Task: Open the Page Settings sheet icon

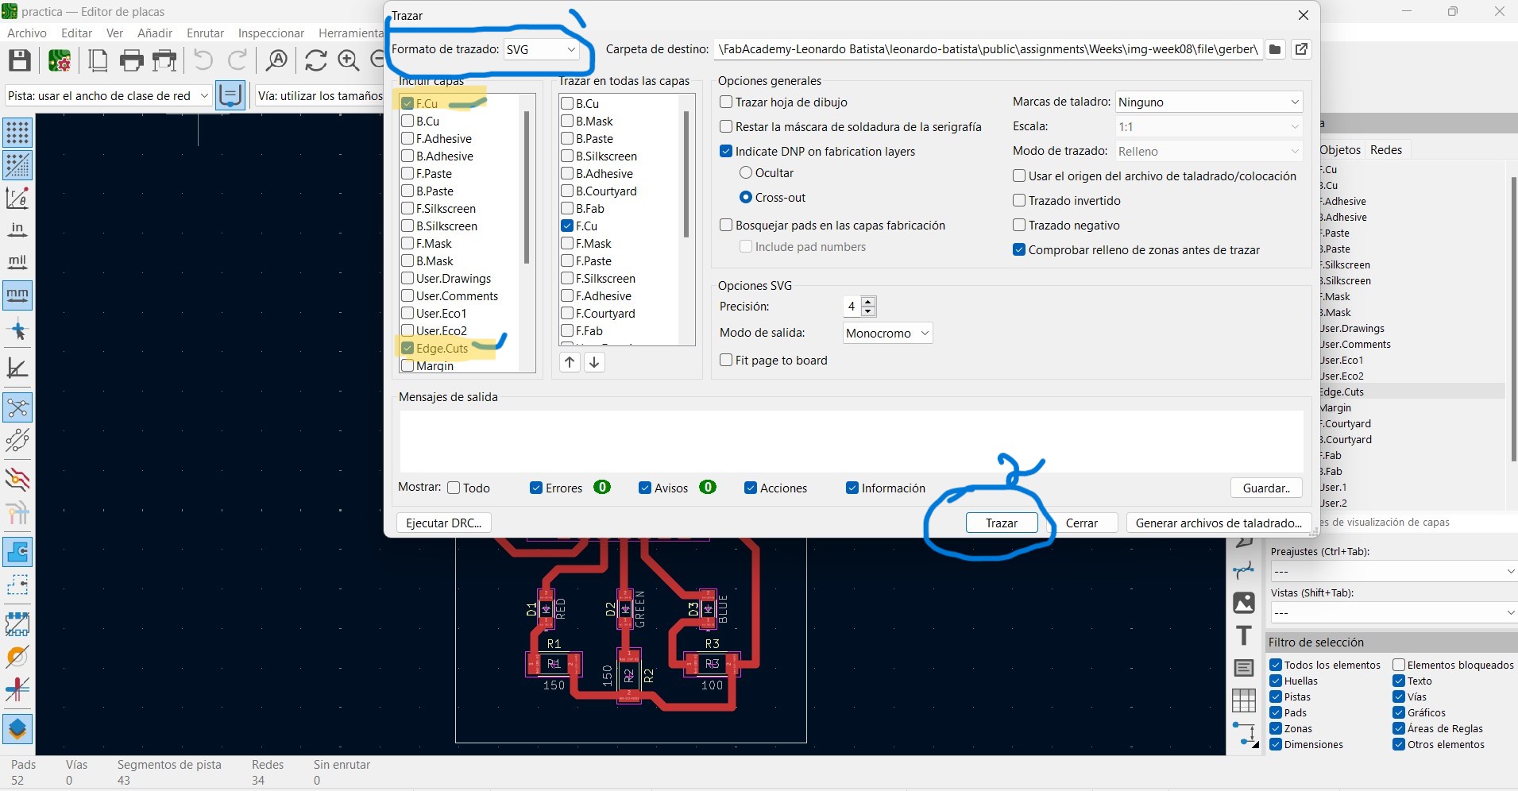Action: click(x=98, y=60)
